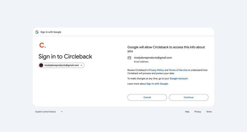Click the account avatar circle

pos(41,65)
